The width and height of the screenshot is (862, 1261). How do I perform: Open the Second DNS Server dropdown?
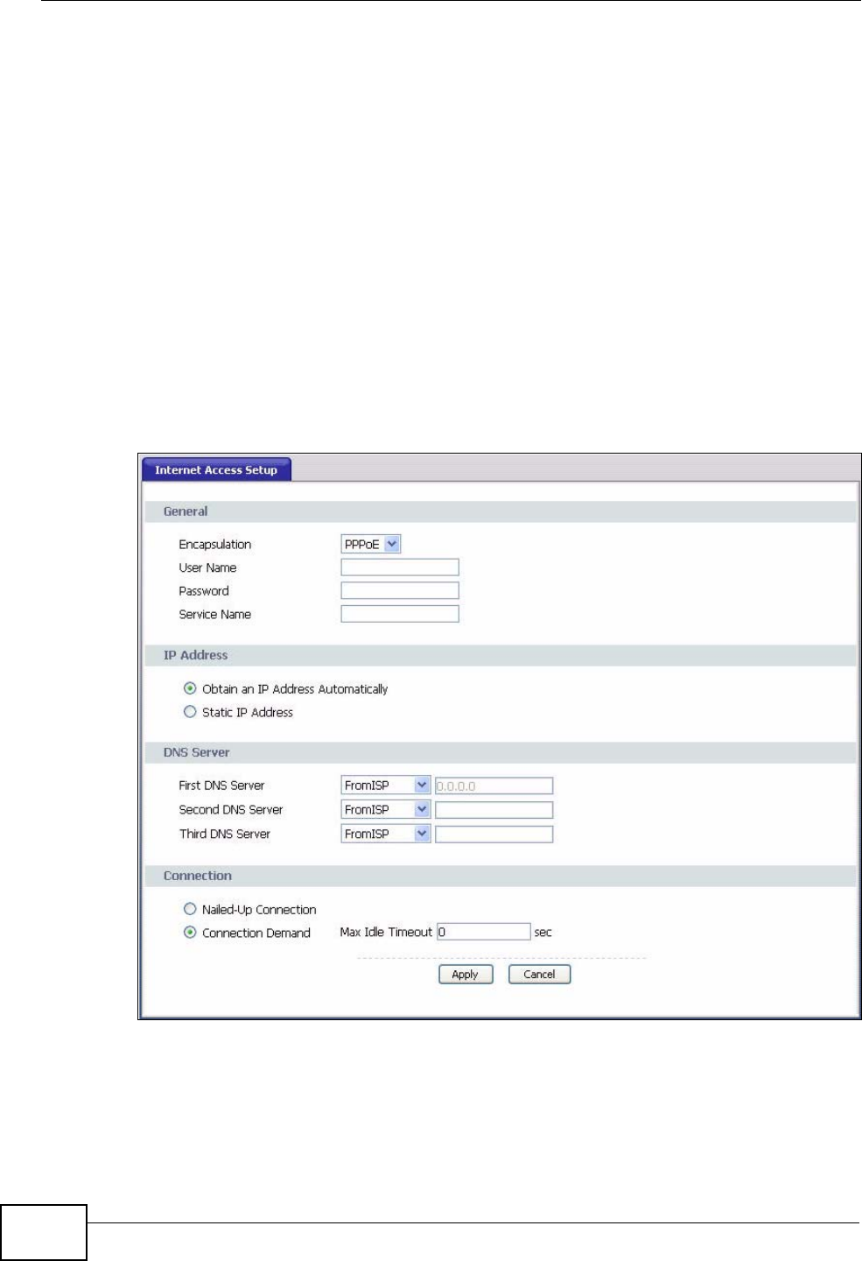[386, 810]
